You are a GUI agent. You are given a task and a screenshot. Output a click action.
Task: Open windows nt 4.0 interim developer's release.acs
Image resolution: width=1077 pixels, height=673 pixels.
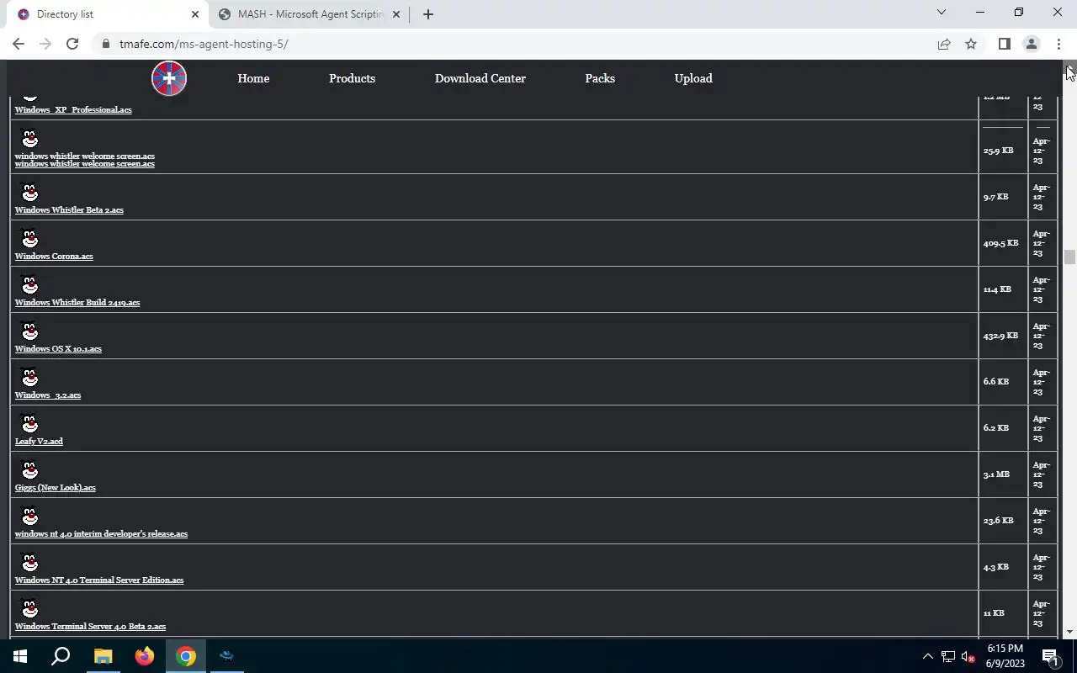pyautogui.click(x=101, y=534)
